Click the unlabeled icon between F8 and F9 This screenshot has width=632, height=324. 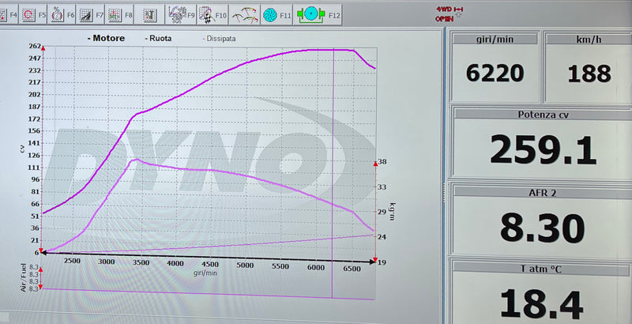pos(149,14)
